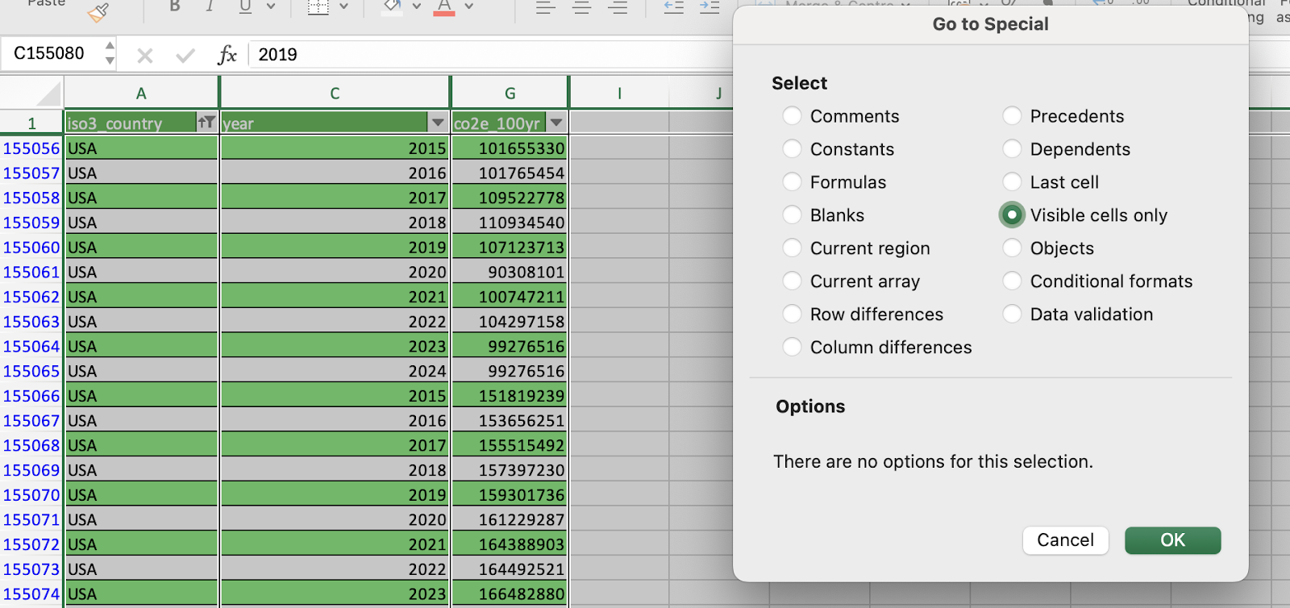
Task: Select the Constants radio button
Action: point(793,149)
